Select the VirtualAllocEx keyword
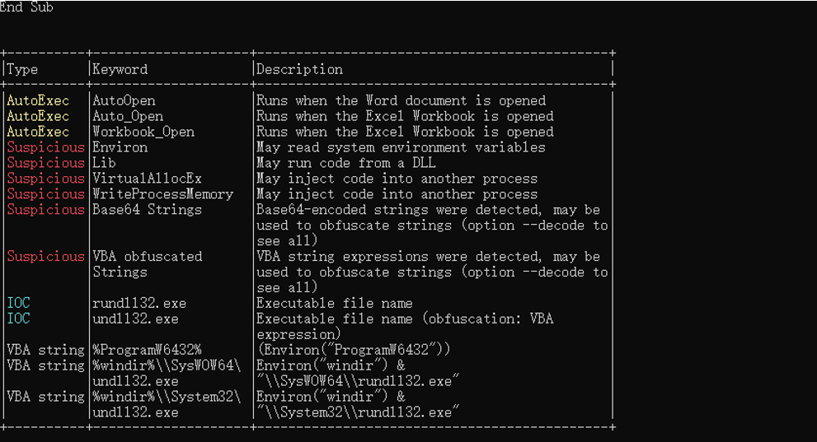 pos(147,179)
